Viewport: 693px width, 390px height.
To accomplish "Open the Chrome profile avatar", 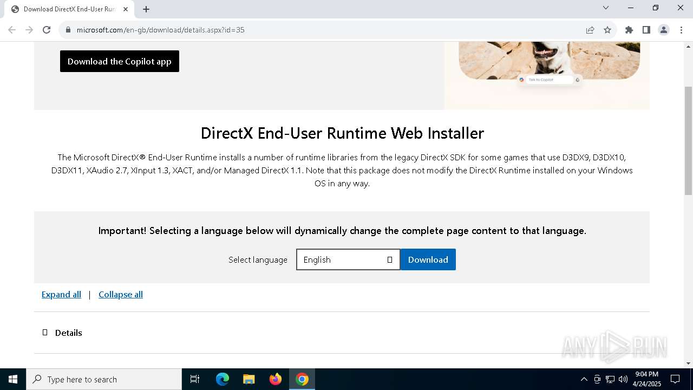I will (x=664, y=30).
